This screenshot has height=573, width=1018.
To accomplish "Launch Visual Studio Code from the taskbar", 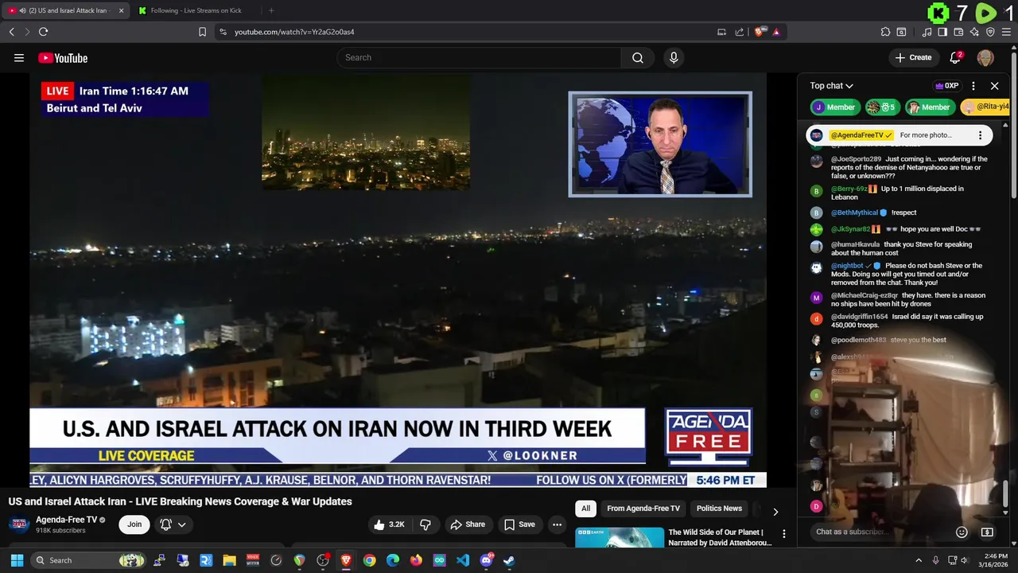I will pos(463,560).
